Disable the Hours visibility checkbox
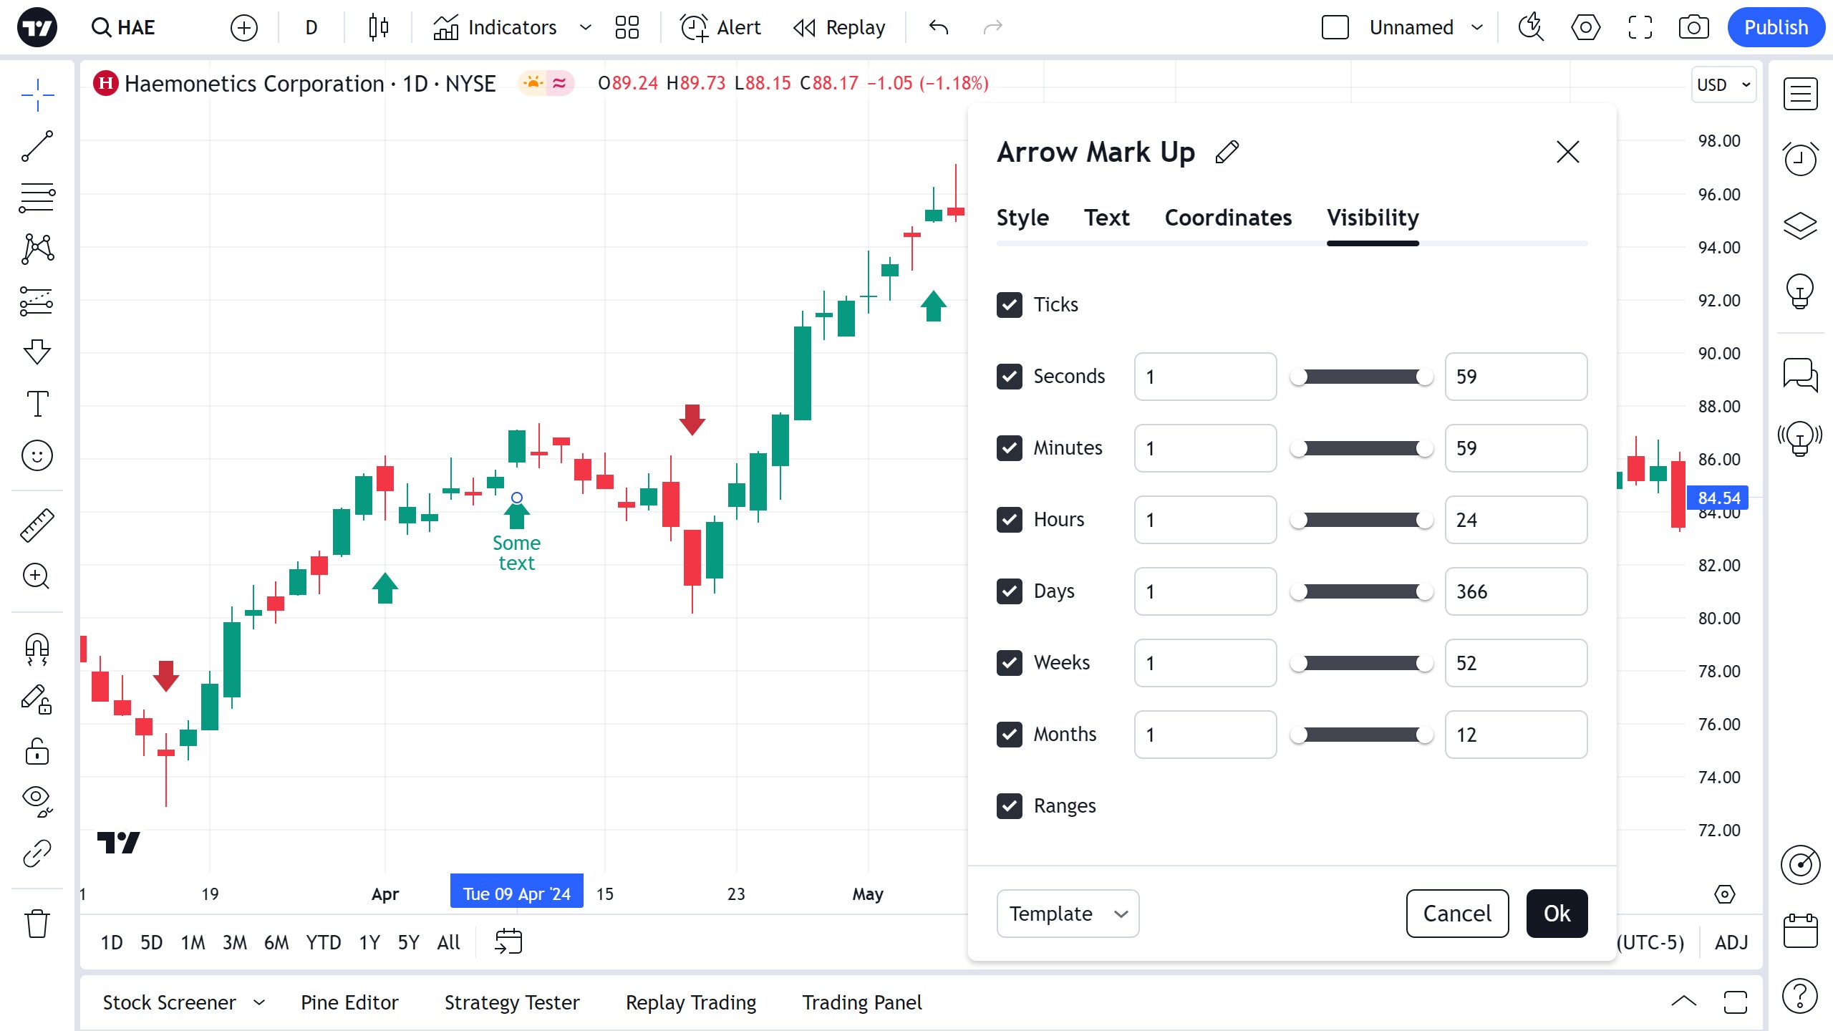1833x1031 pixels. coord(1010,519)
